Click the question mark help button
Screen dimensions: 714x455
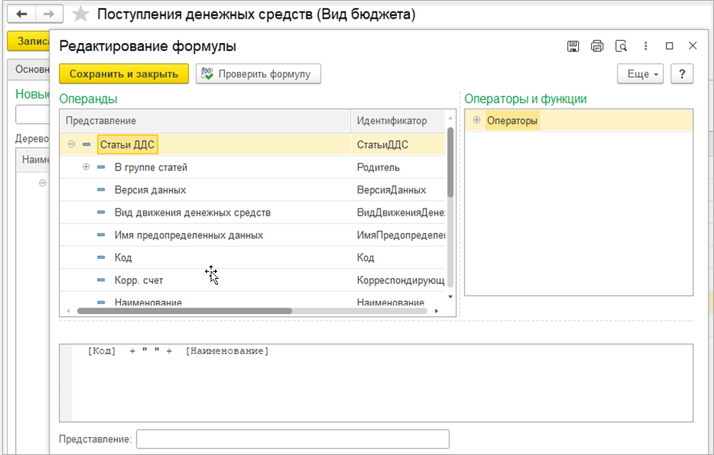(681, 74)
